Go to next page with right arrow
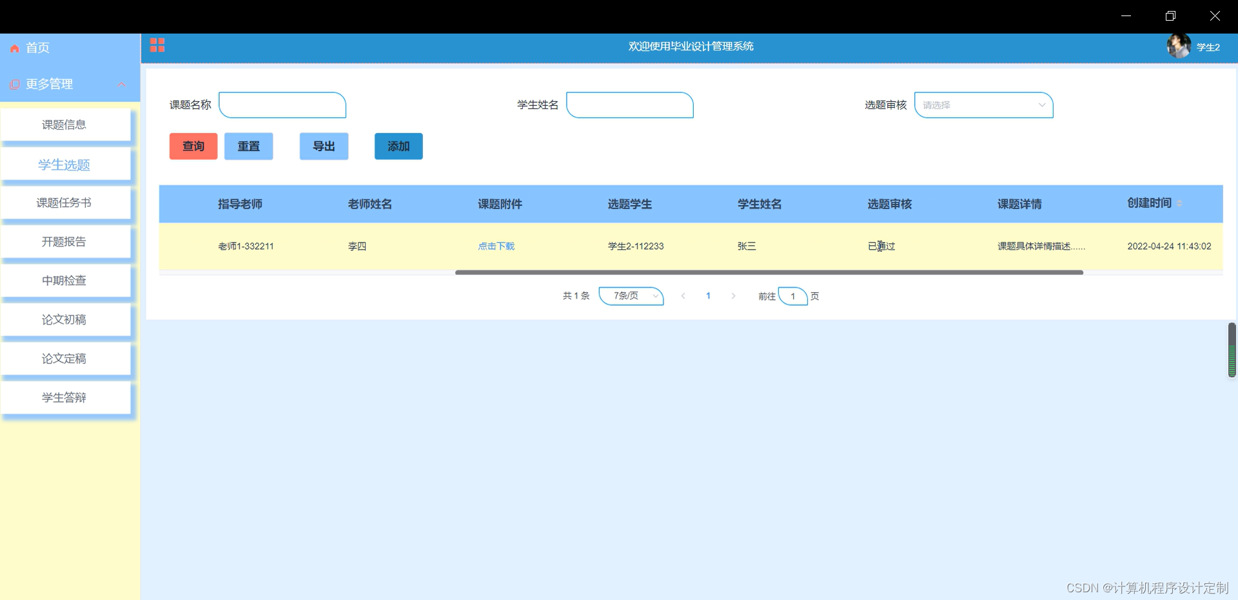Viewport: 1238px width, 600px height. point(733,295)
